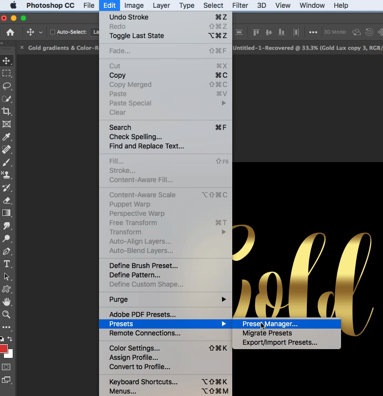This screenshot has width=383, height=396.
Task: Expand the Transform submenu arrow
Action: tap(223, 232)
